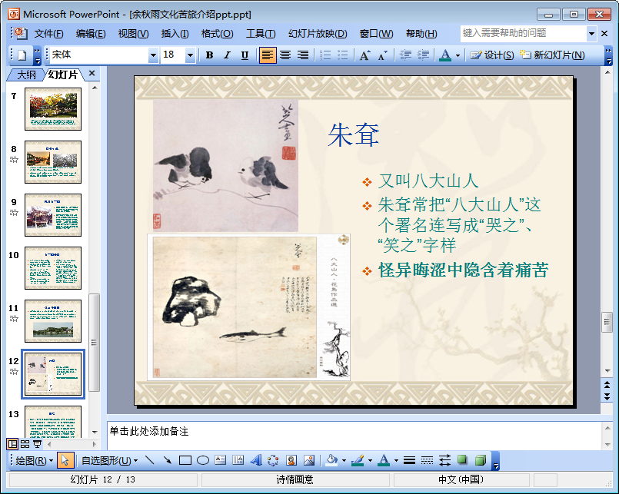This screenshot has width=619, height=494.
Task: Open the 格式(O) menu
Action: coord(217,34)
